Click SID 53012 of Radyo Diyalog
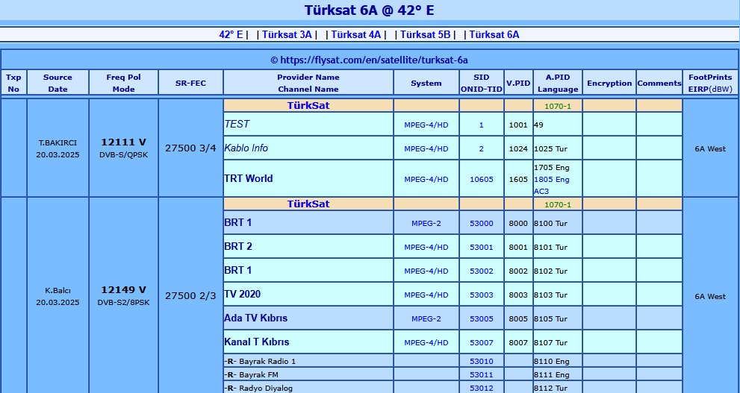 482,389
